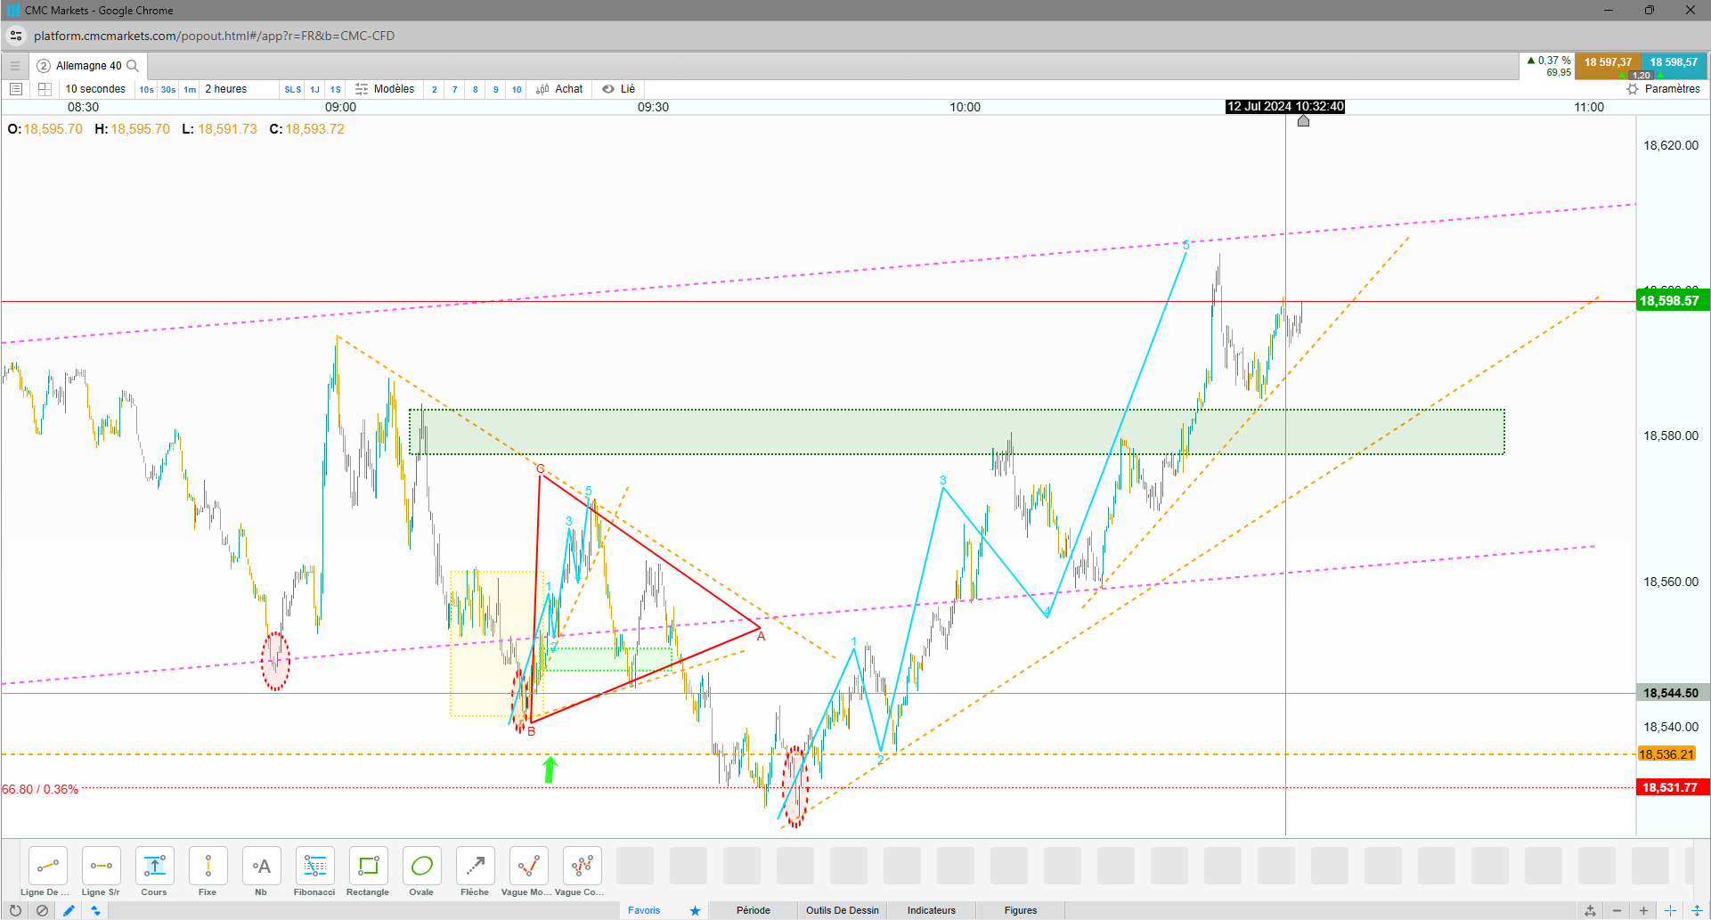The image size is (1711, 920).
Task: Zoom in the chart with plus button
Action: pyautogui.click(x=1643, y=910)
